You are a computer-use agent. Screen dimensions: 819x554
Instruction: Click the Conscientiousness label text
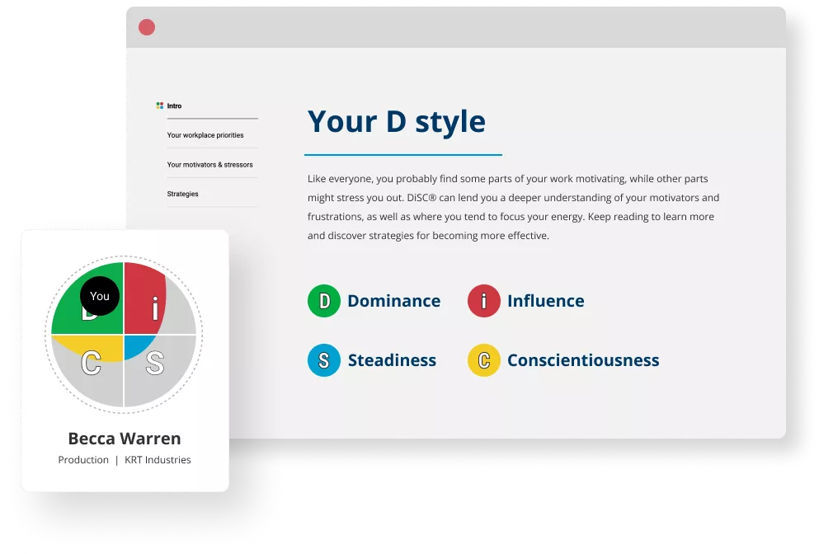pos(582,360)
